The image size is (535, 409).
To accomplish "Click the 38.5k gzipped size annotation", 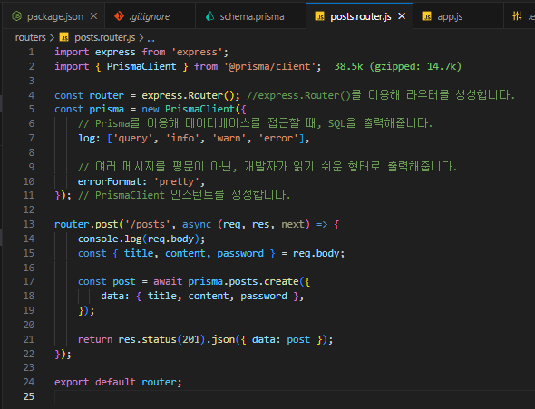I will click(397, 66).
